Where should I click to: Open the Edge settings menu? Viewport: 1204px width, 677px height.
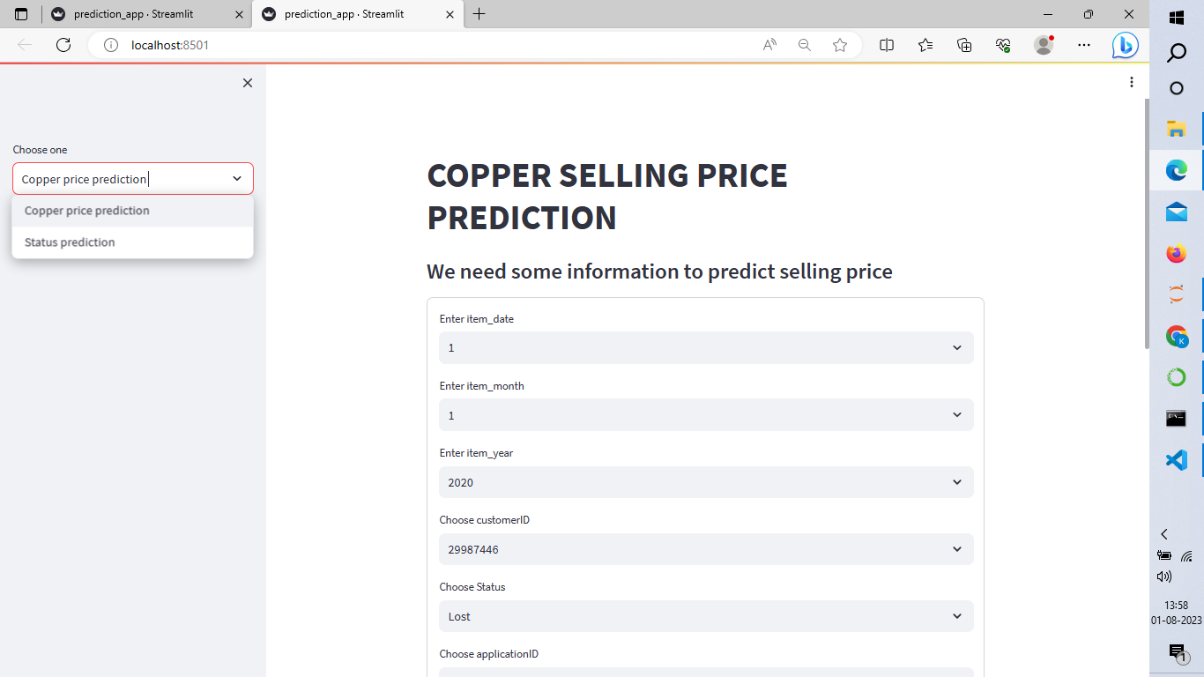(1083, 45)
